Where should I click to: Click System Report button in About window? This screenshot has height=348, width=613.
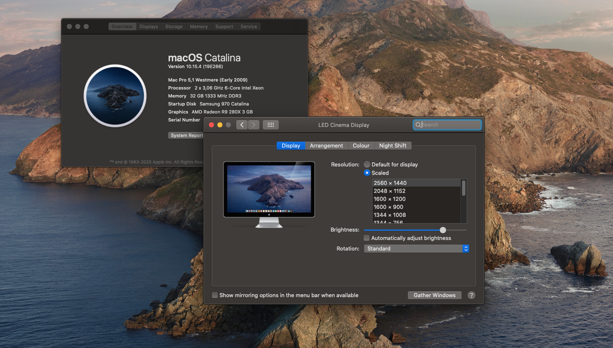pos(186,135)
